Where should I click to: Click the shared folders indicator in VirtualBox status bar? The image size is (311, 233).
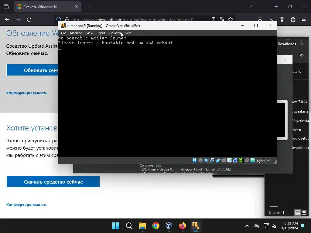pyautogui.click(x=224, y=160)
